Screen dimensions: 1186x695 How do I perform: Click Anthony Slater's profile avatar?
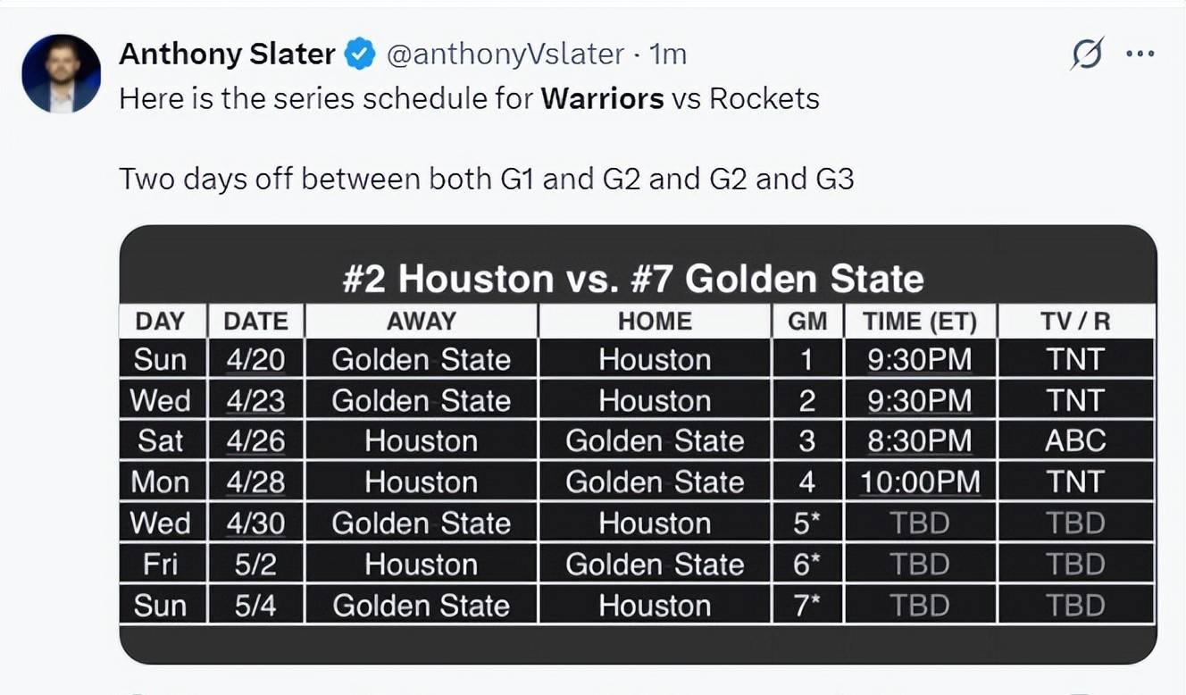(x=61, y=73)
